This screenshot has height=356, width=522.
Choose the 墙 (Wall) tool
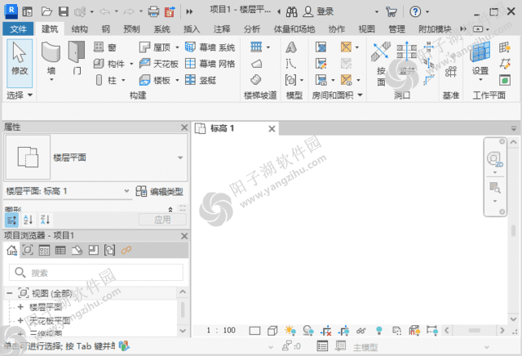click(x=51, y=62)
